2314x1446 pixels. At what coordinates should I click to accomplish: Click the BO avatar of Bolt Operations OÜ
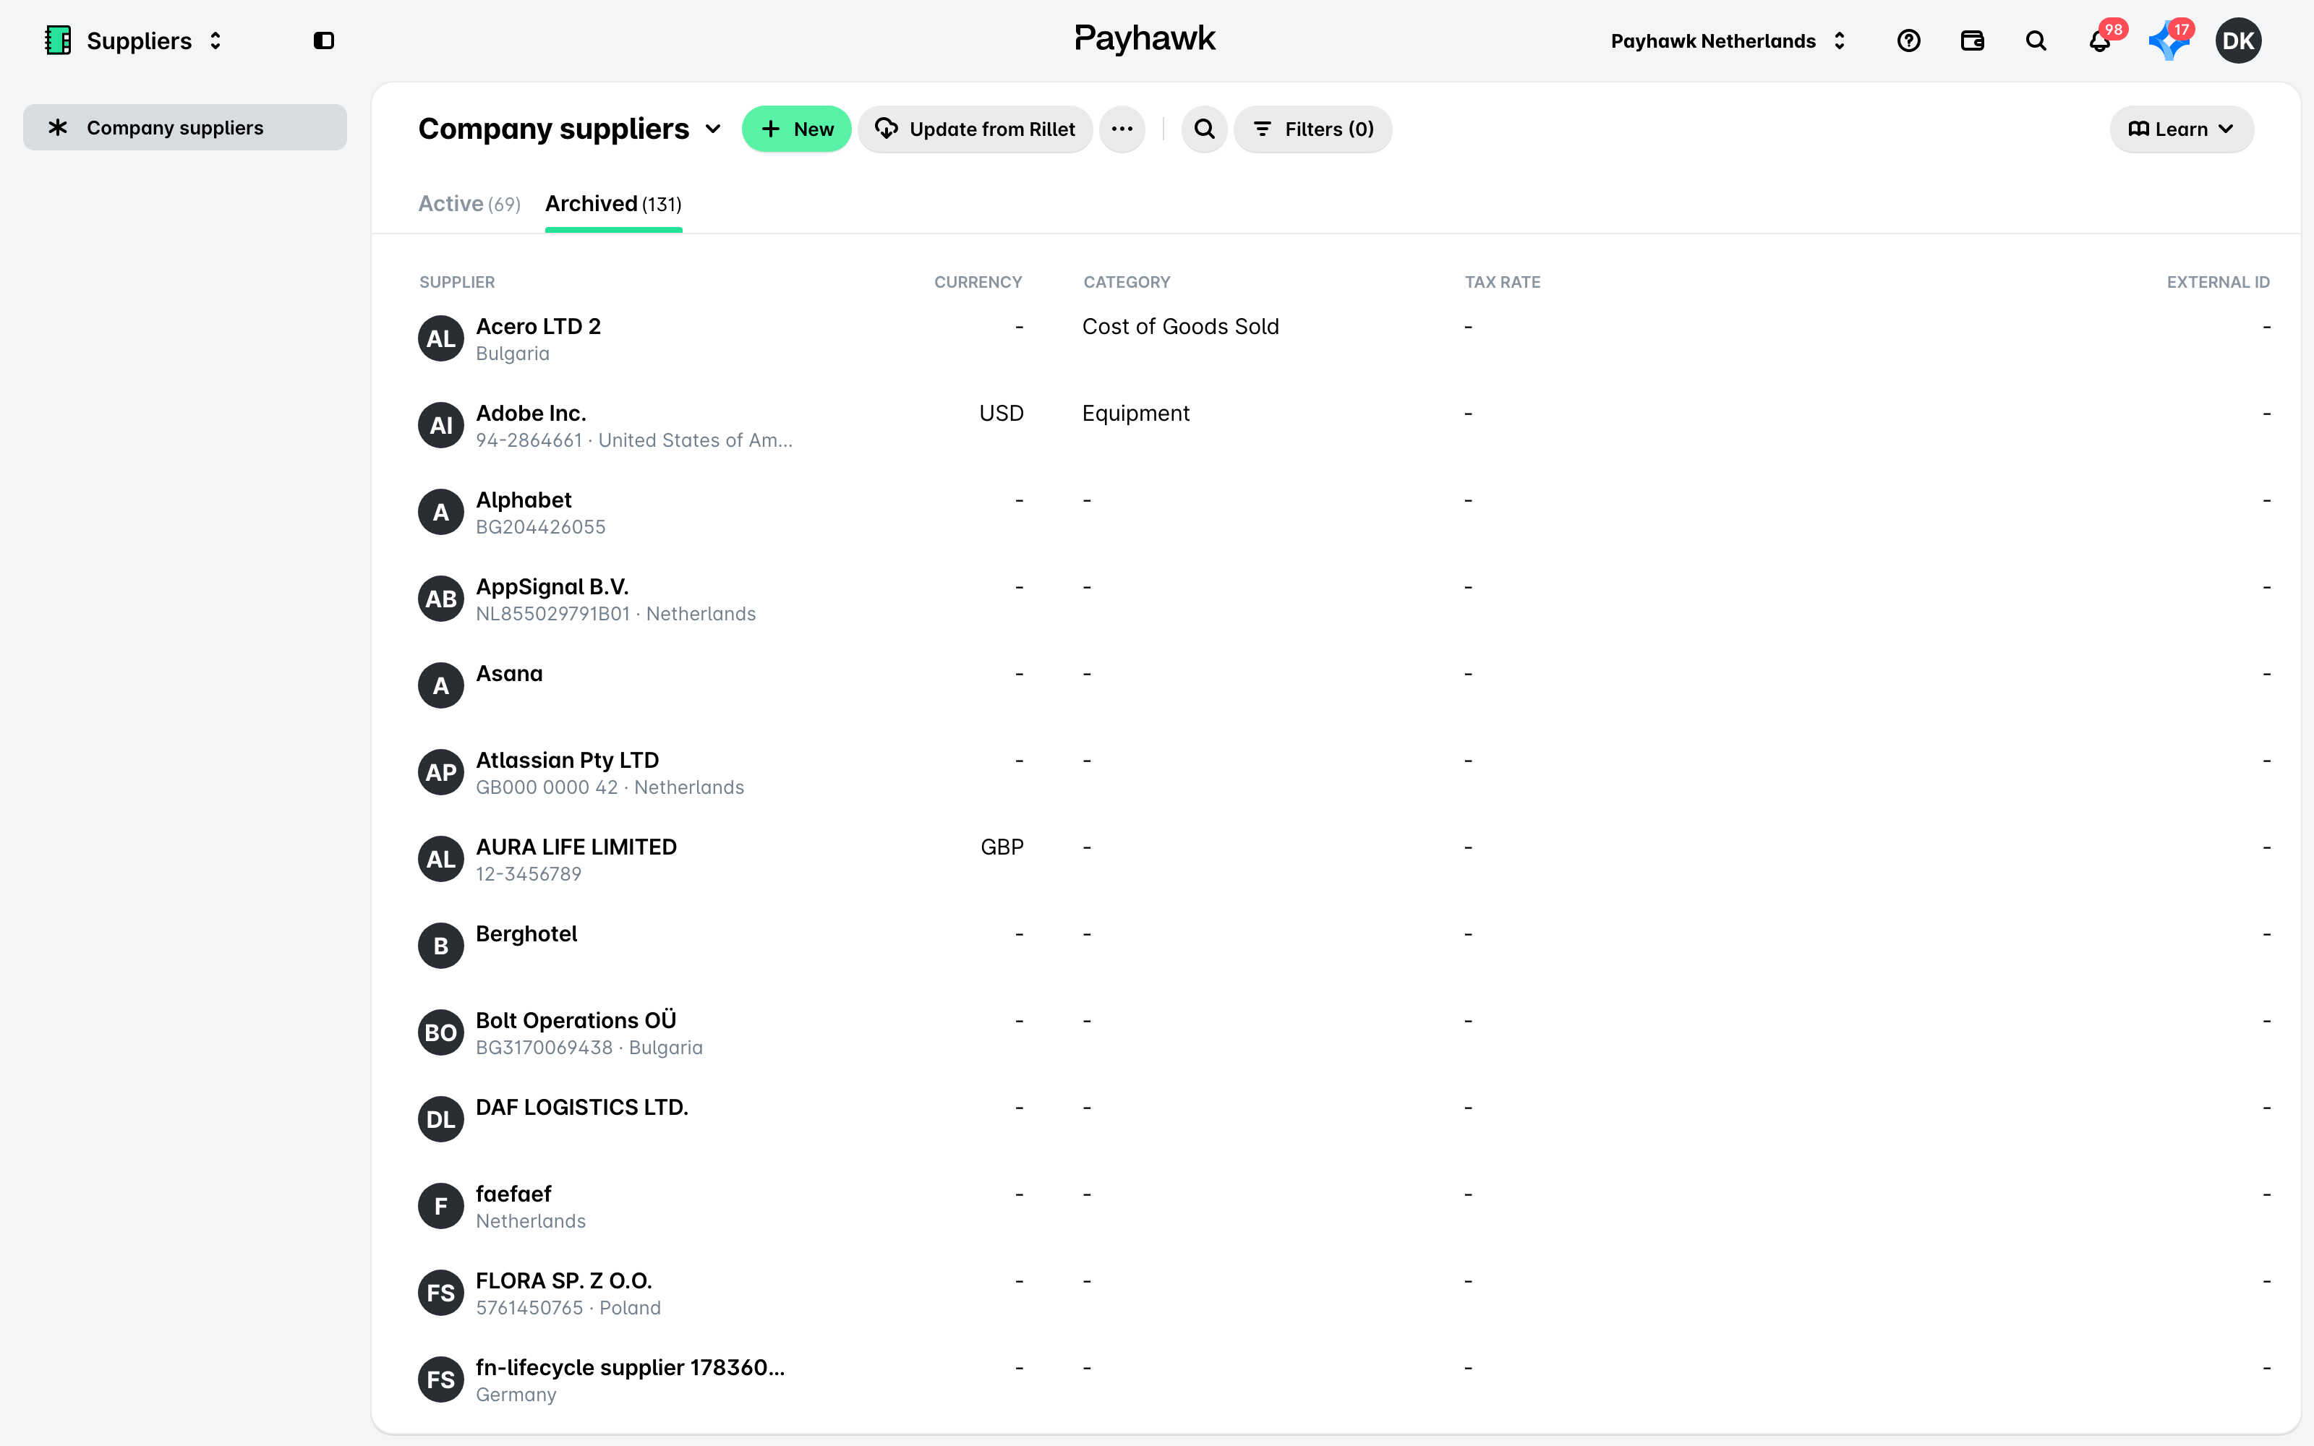click(x=441, y=1033)
